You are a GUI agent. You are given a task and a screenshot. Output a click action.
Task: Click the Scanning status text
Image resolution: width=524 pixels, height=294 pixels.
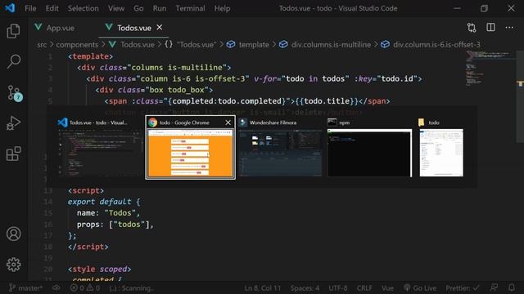pos(132,288)
